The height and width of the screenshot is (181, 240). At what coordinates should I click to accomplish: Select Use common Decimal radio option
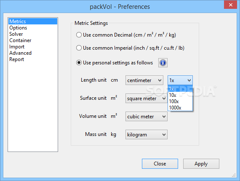pos(126,35)
